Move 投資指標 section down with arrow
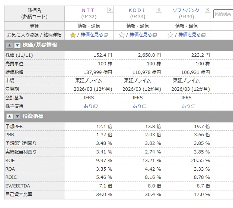Screen dimensions: 233x208 click(x=17, y=116)
